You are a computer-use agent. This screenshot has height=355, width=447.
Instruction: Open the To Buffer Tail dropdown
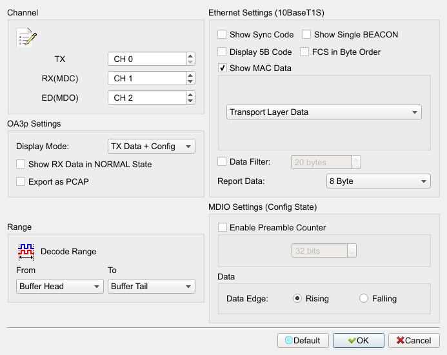click(x=152, y=286)
